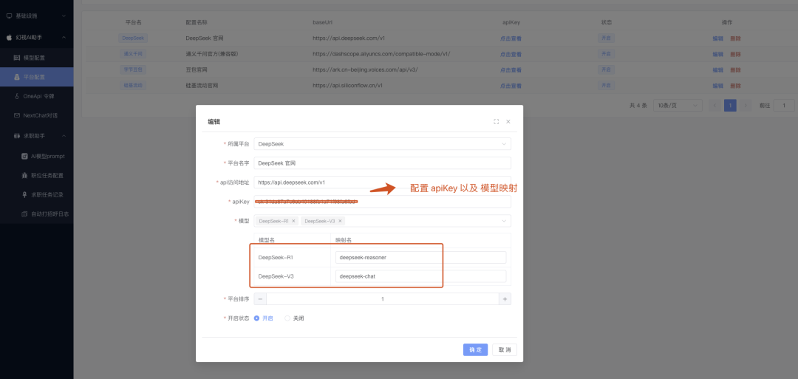Screen dimensions: 798x379
Task: Click the apiKey input field
Action: [382, 202]
